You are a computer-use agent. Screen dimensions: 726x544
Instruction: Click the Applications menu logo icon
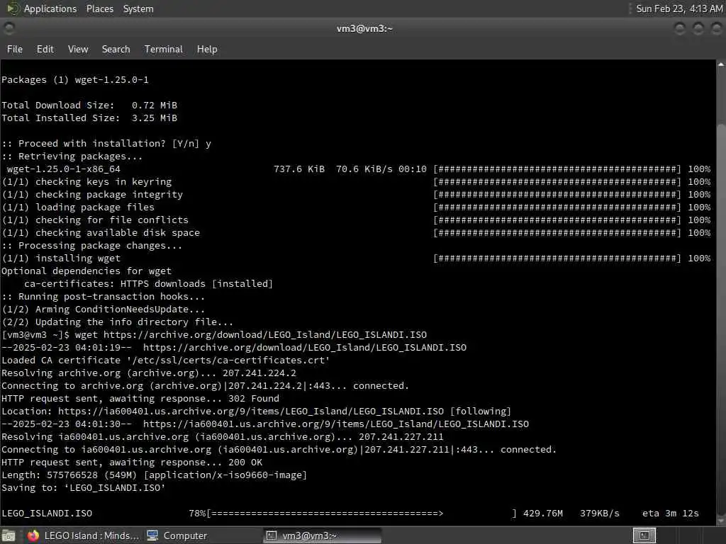(x=13, y=8)
